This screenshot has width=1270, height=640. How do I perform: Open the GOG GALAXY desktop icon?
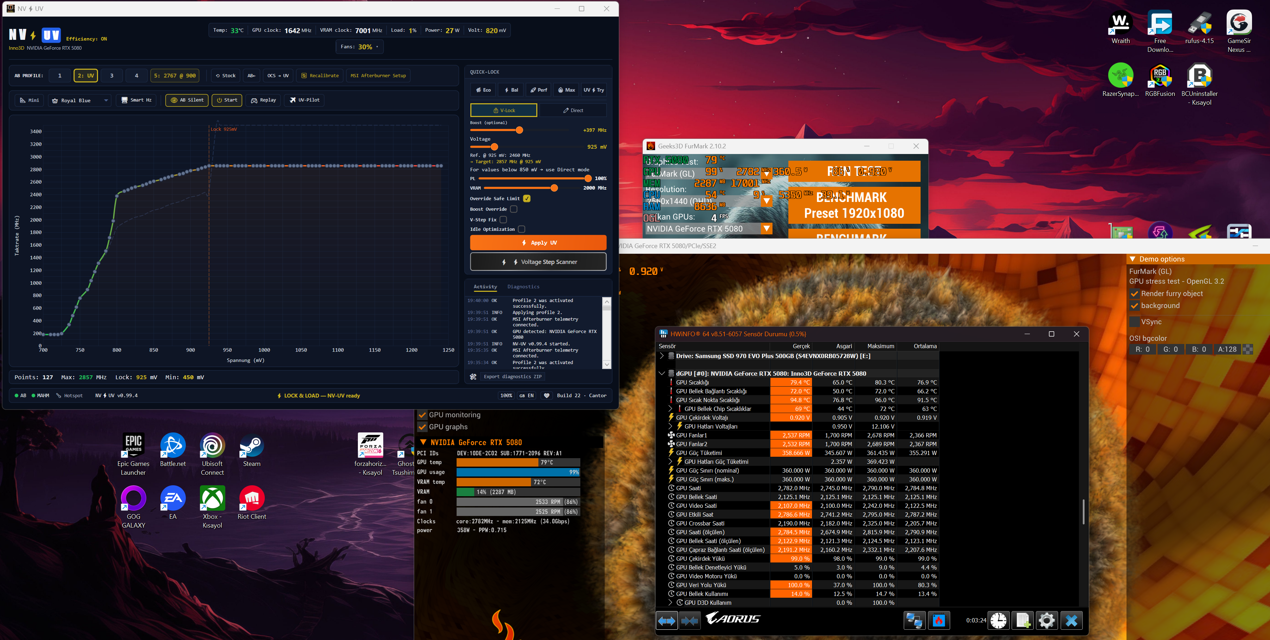pos(134,507)
